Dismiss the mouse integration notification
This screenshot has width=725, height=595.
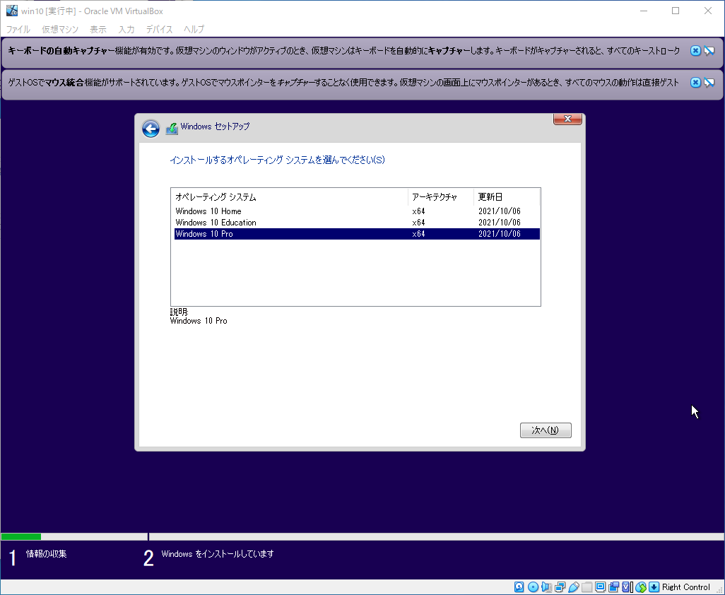click(x=695, y=82)
